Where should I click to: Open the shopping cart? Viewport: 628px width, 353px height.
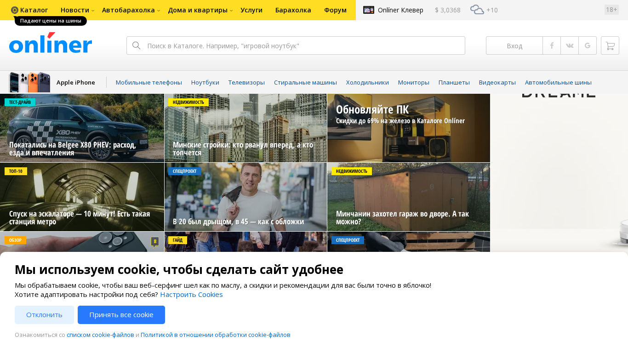[610, 46]
